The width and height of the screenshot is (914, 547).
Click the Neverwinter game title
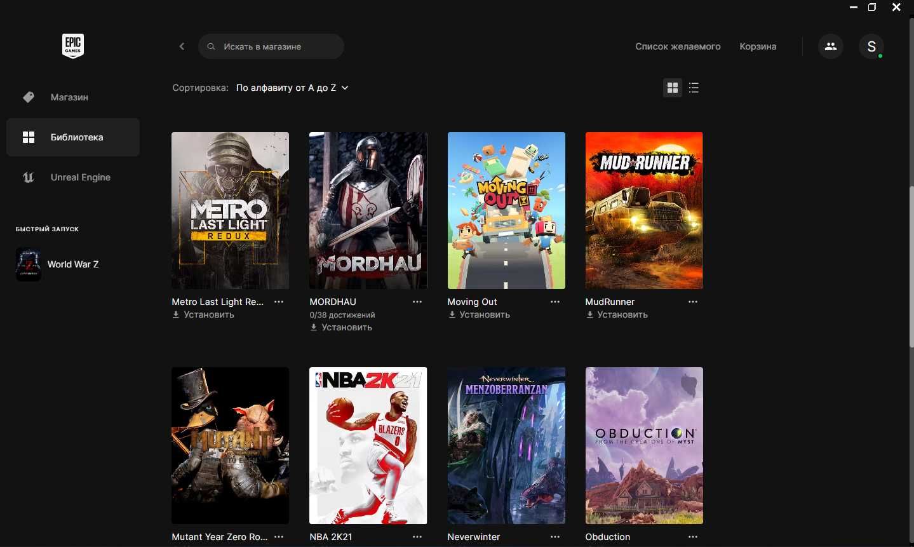point(473,537)
